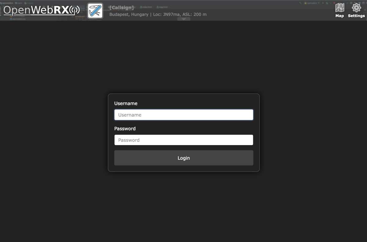Image resolution: width=367 pixels, height=242 pixels.
Task: Click the Budapest, Hungary location text
Action: 128,14
